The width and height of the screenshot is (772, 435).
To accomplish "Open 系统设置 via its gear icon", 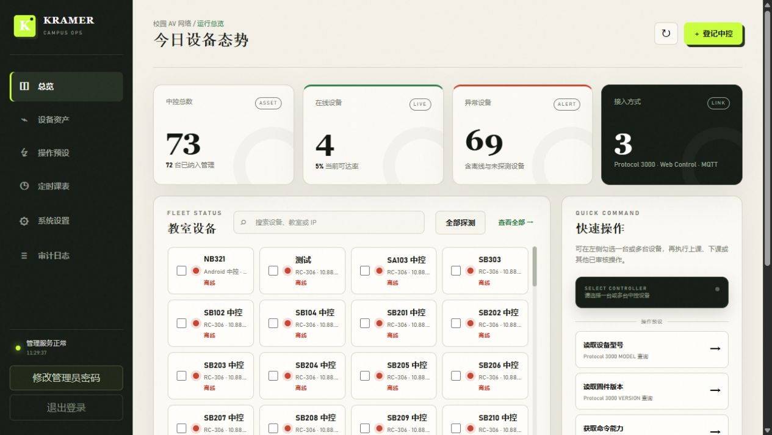I will click(x=24, y=221).
